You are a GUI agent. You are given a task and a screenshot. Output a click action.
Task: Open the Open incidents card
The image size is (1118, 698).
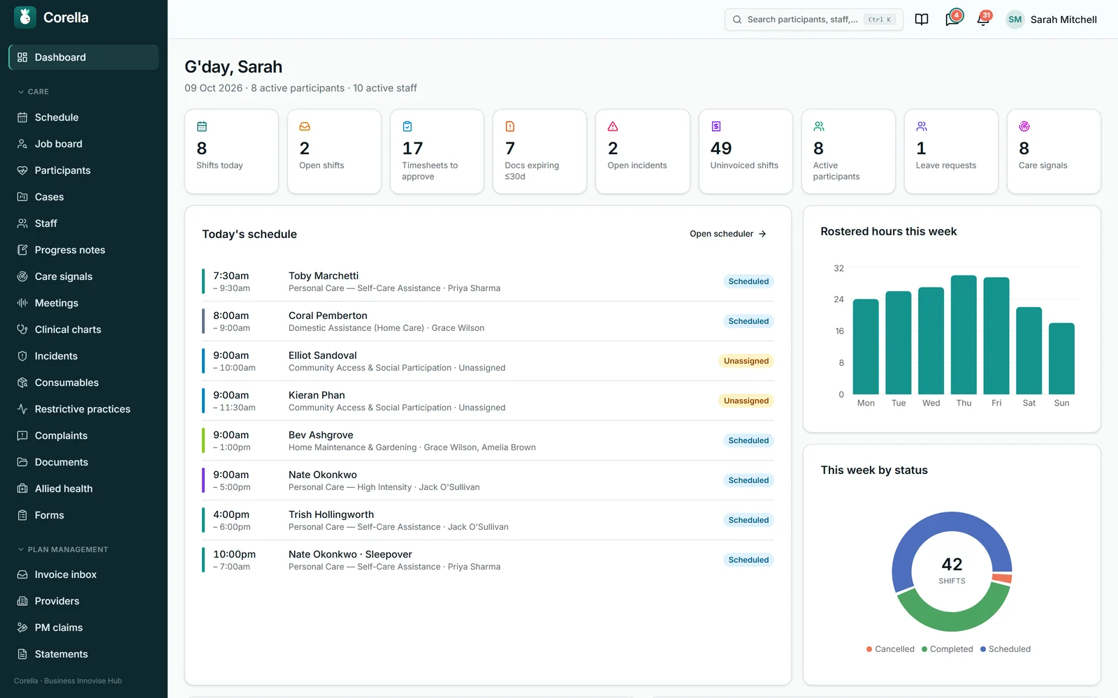[x=642, y=151]
